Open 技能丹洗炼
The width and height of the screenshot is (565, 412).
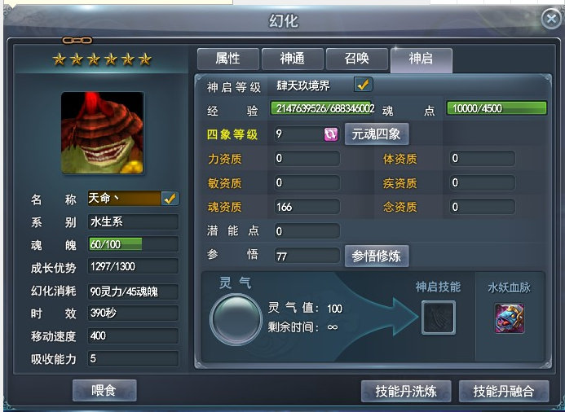coord(406,391)
